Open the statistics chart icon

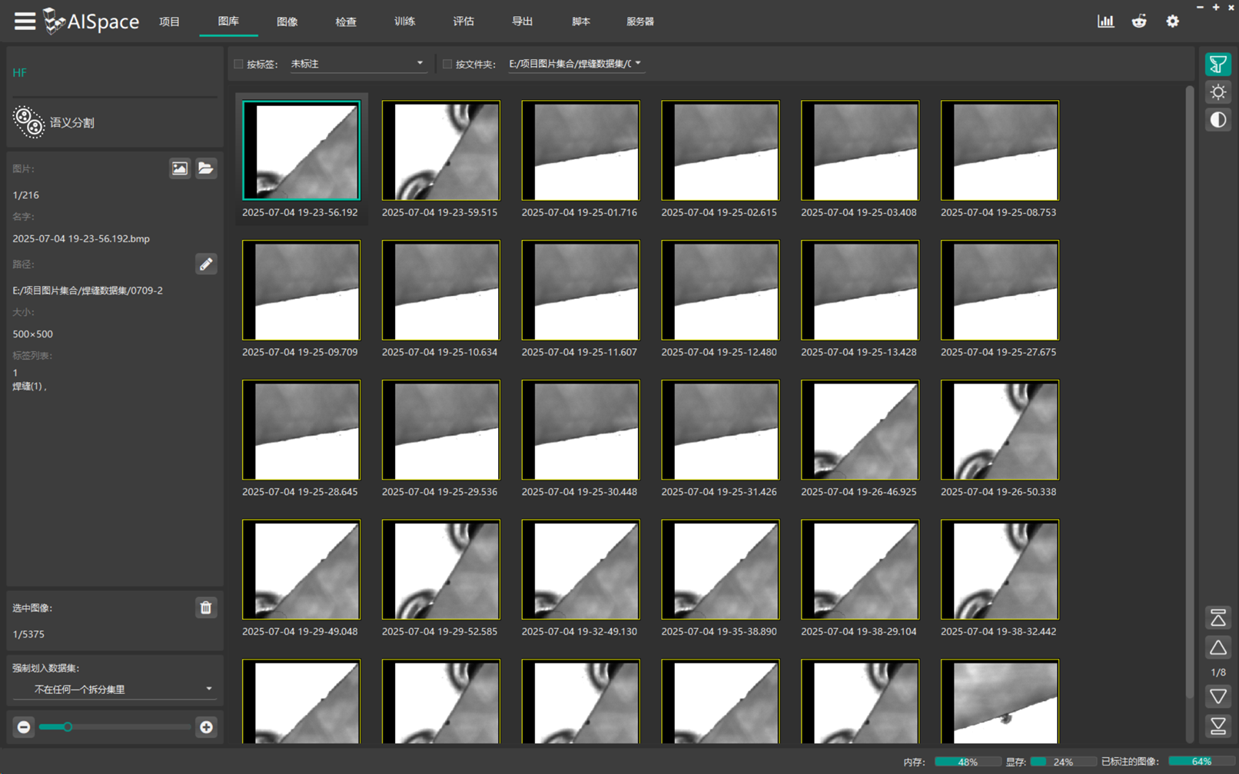click(1105, 22)
